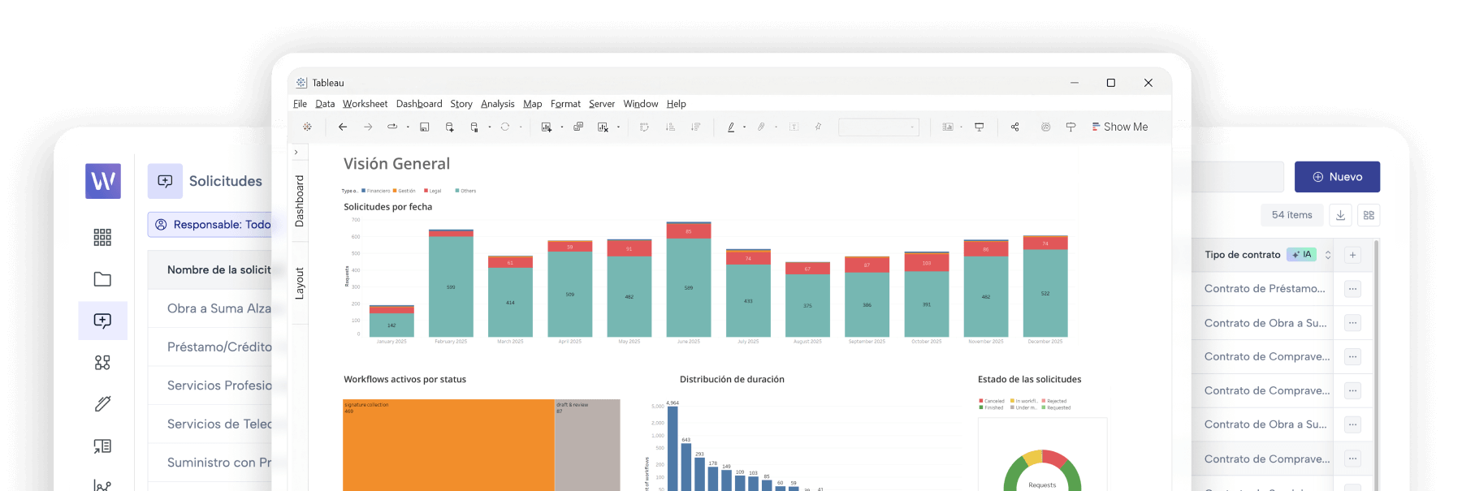
Task: Click the Show Me button
Action: pos(1120,127)
